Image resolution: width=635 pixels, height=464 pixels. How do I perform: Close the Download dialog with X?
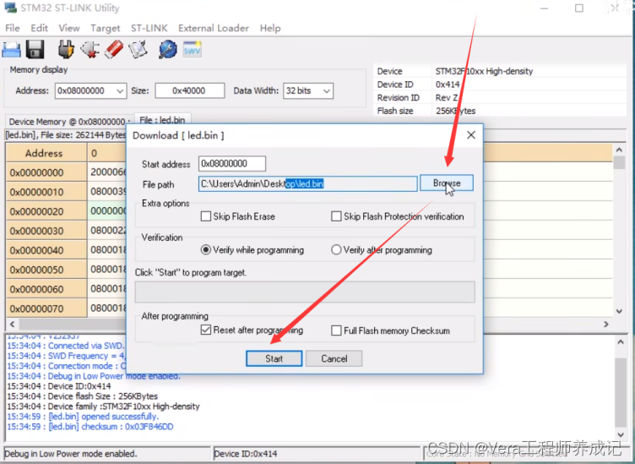tap(471, 135)
